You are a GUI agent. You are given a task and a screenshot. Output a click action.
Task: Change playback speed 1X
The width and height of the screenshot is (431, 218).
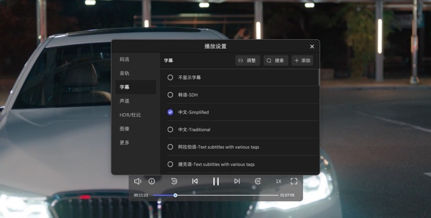[x=279, y=181]
